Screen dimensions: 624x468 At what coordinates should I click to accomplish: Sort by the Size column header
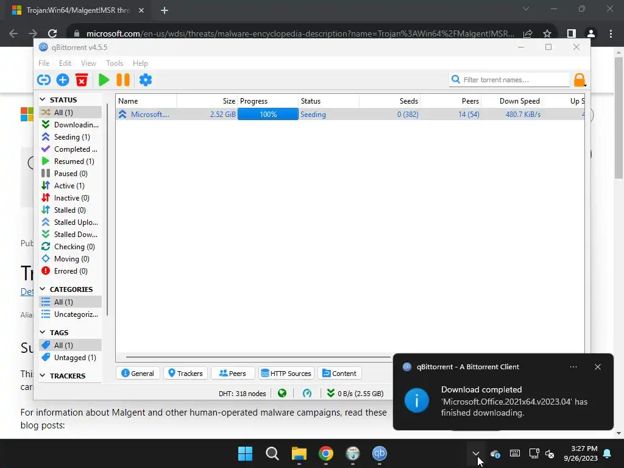[207, 101]
